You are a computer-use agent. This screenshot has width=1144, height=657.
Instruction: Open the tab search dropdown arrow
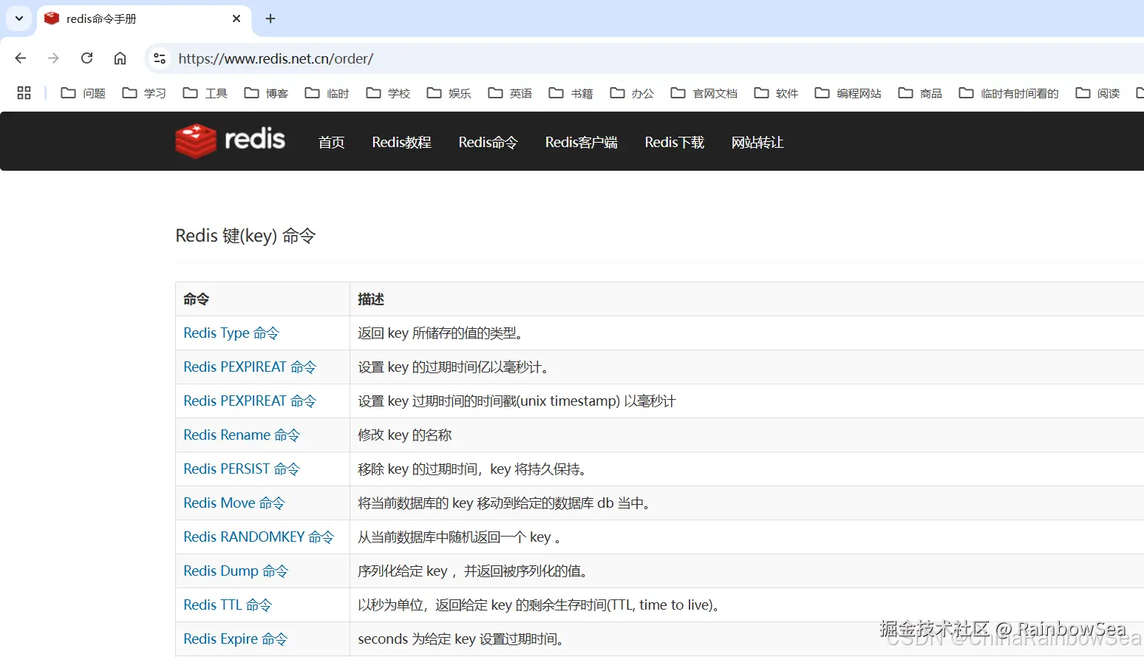pyautogui.click(x=19, y=18)
